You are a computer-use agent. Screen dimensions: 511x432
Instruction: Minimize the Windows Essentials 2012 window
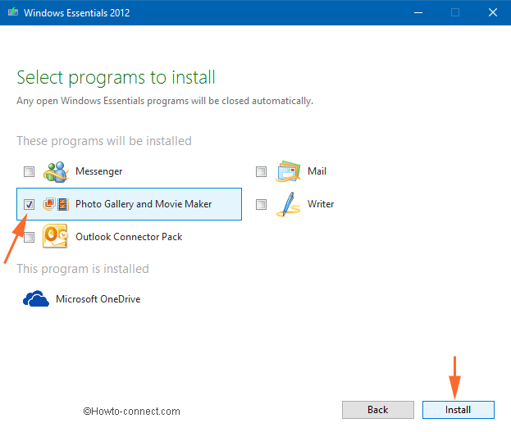[418, 13]
